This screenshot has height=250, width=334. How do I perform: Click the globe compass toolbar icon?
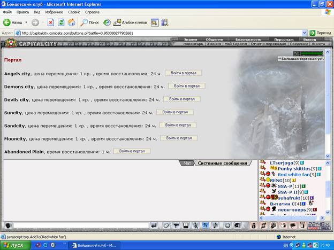point(107,22)
